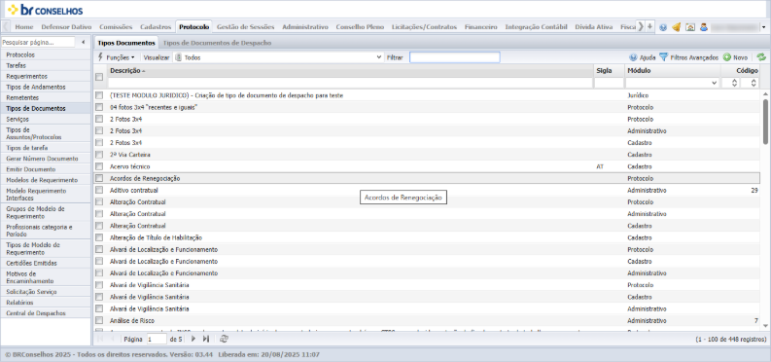Jump to last page in pager
771x362 pixels.
pos(206,339)
